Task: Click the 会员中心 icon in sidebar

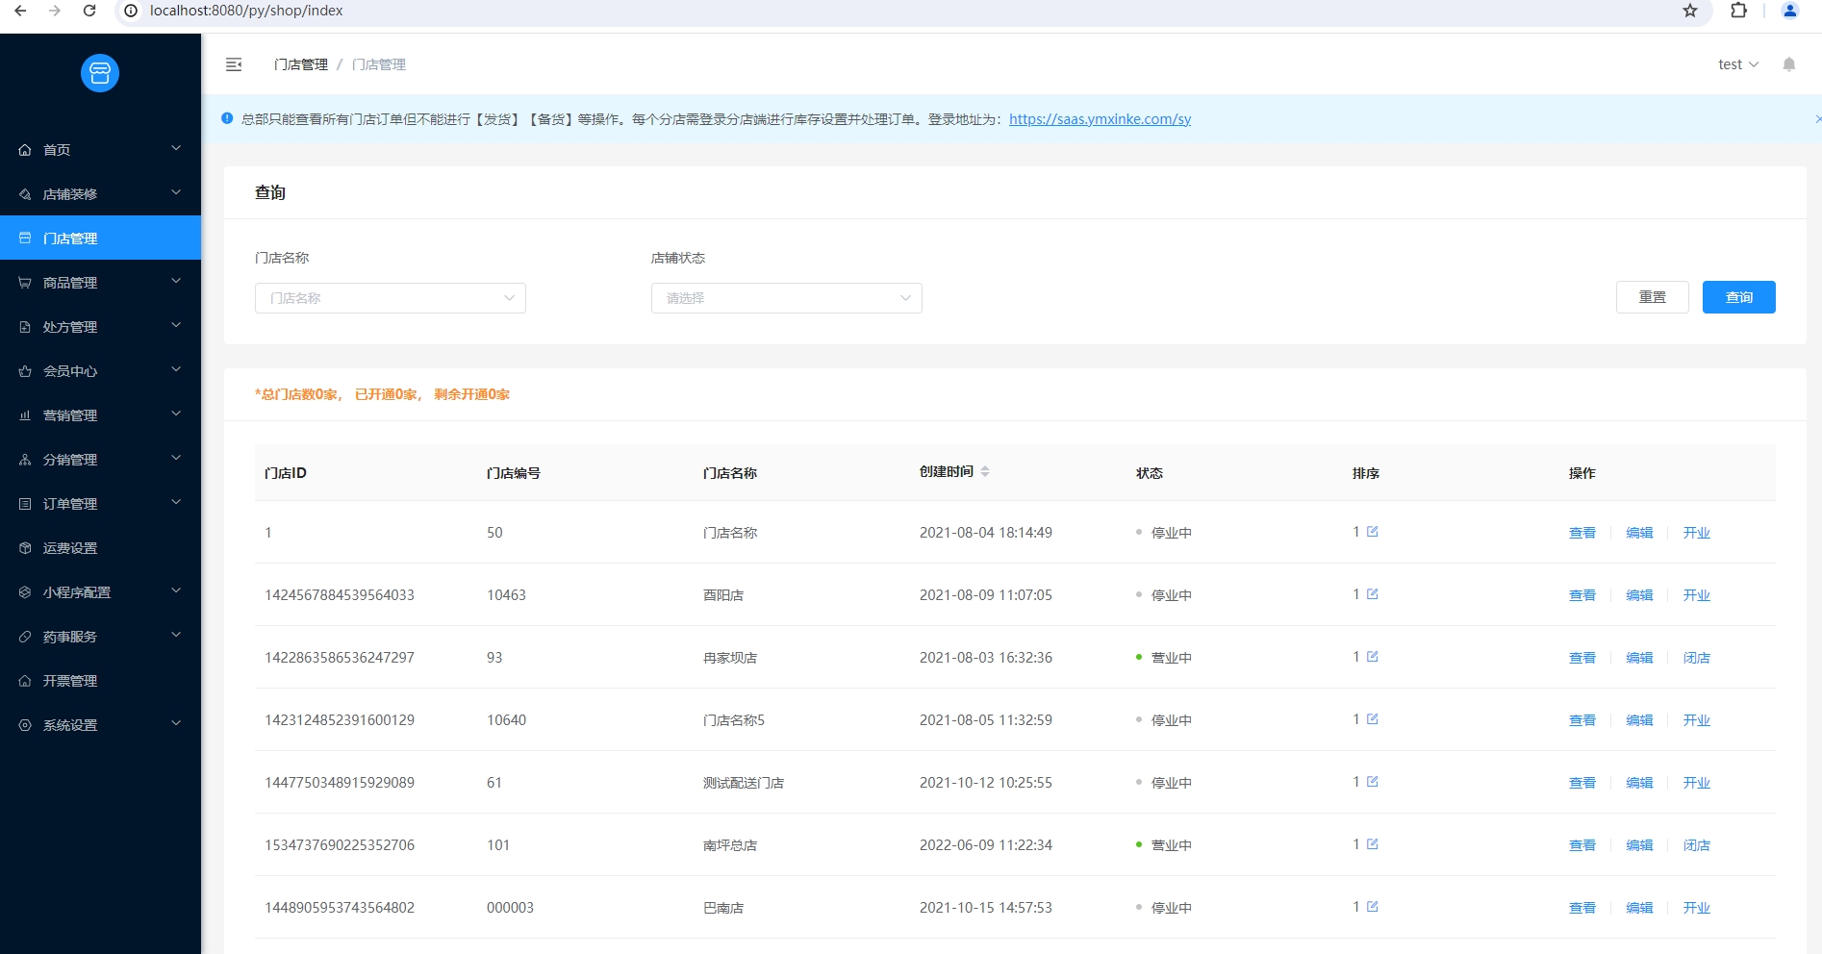Action: 25,371
